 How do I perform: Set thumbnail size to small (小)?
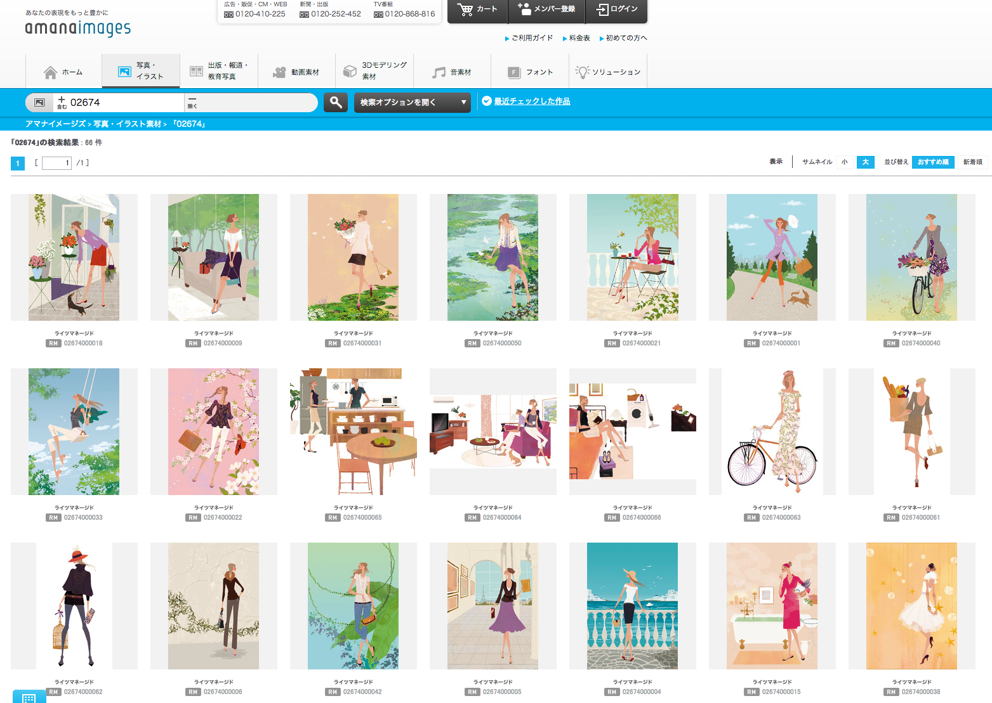click(845, 162)
